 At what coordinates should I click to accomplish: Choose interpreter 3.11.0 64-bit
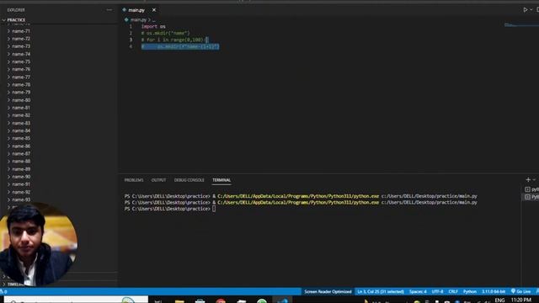coord(494,292)
